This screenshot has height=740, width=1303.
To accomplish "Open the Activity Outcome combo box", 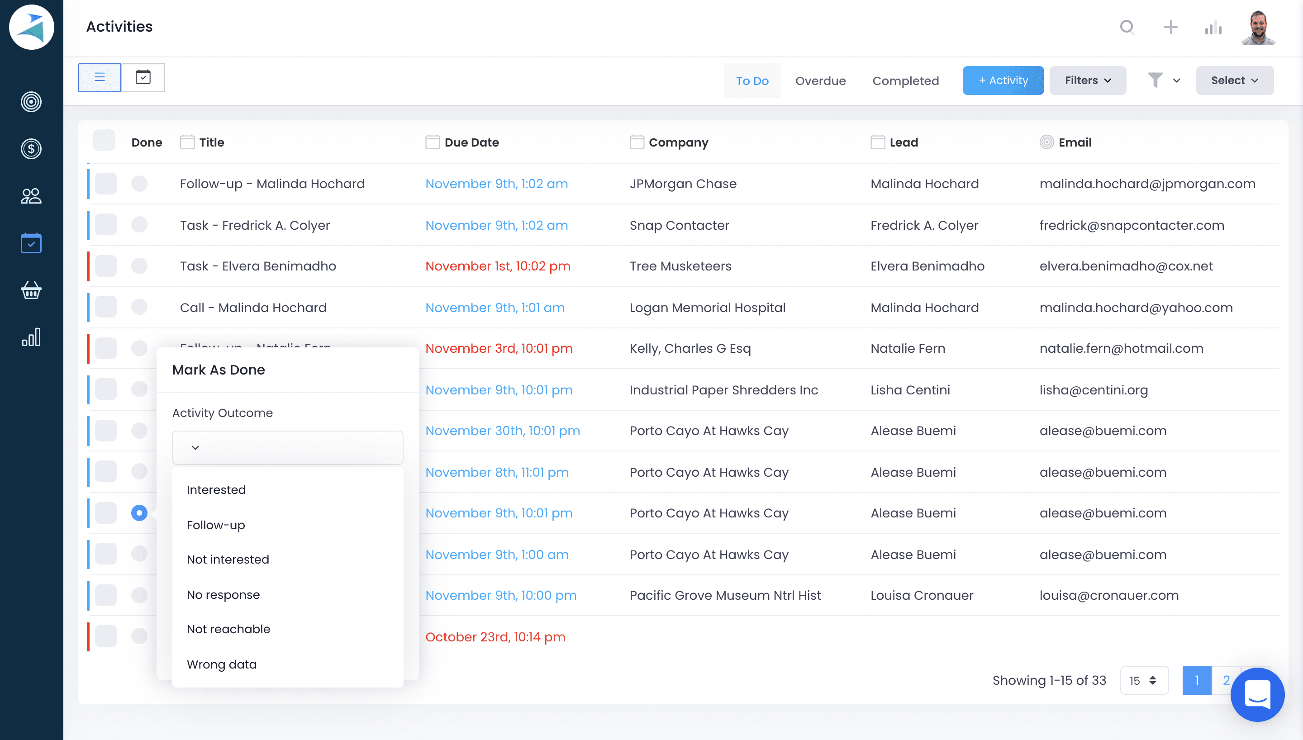I will point(287,447).
